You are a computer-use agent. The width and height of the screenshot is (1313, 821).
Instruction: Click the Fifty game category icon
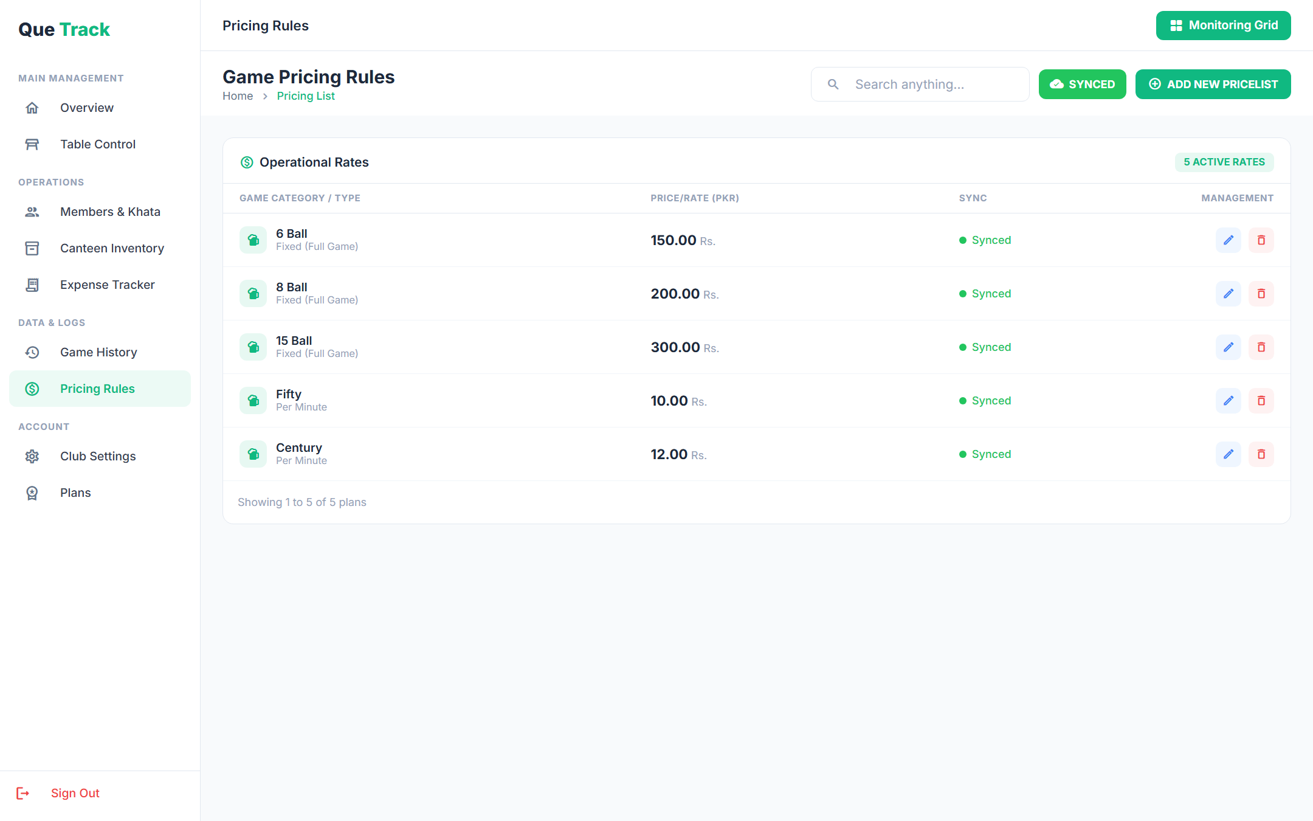click(253, 401)
